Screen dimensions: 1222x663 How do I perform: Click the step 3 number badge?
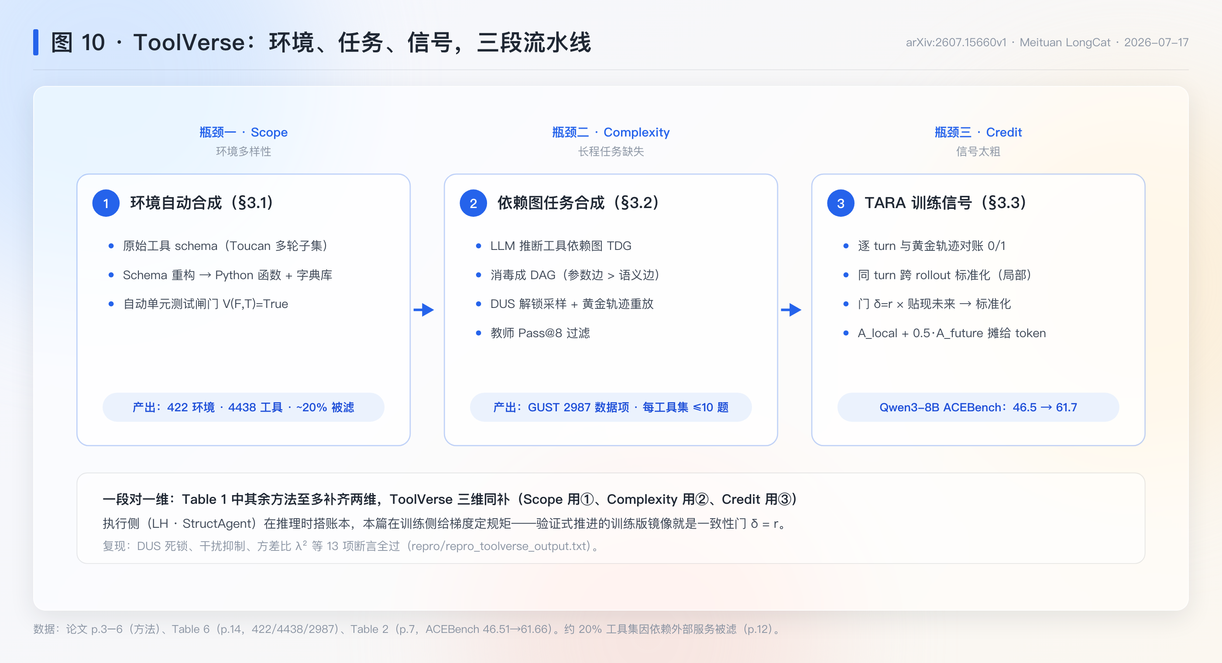point(841,203)
